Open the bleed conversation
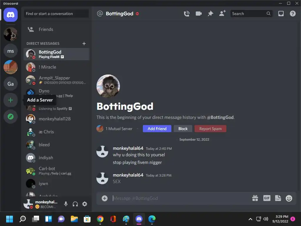The image size is (301, 226). coord(56,145)
